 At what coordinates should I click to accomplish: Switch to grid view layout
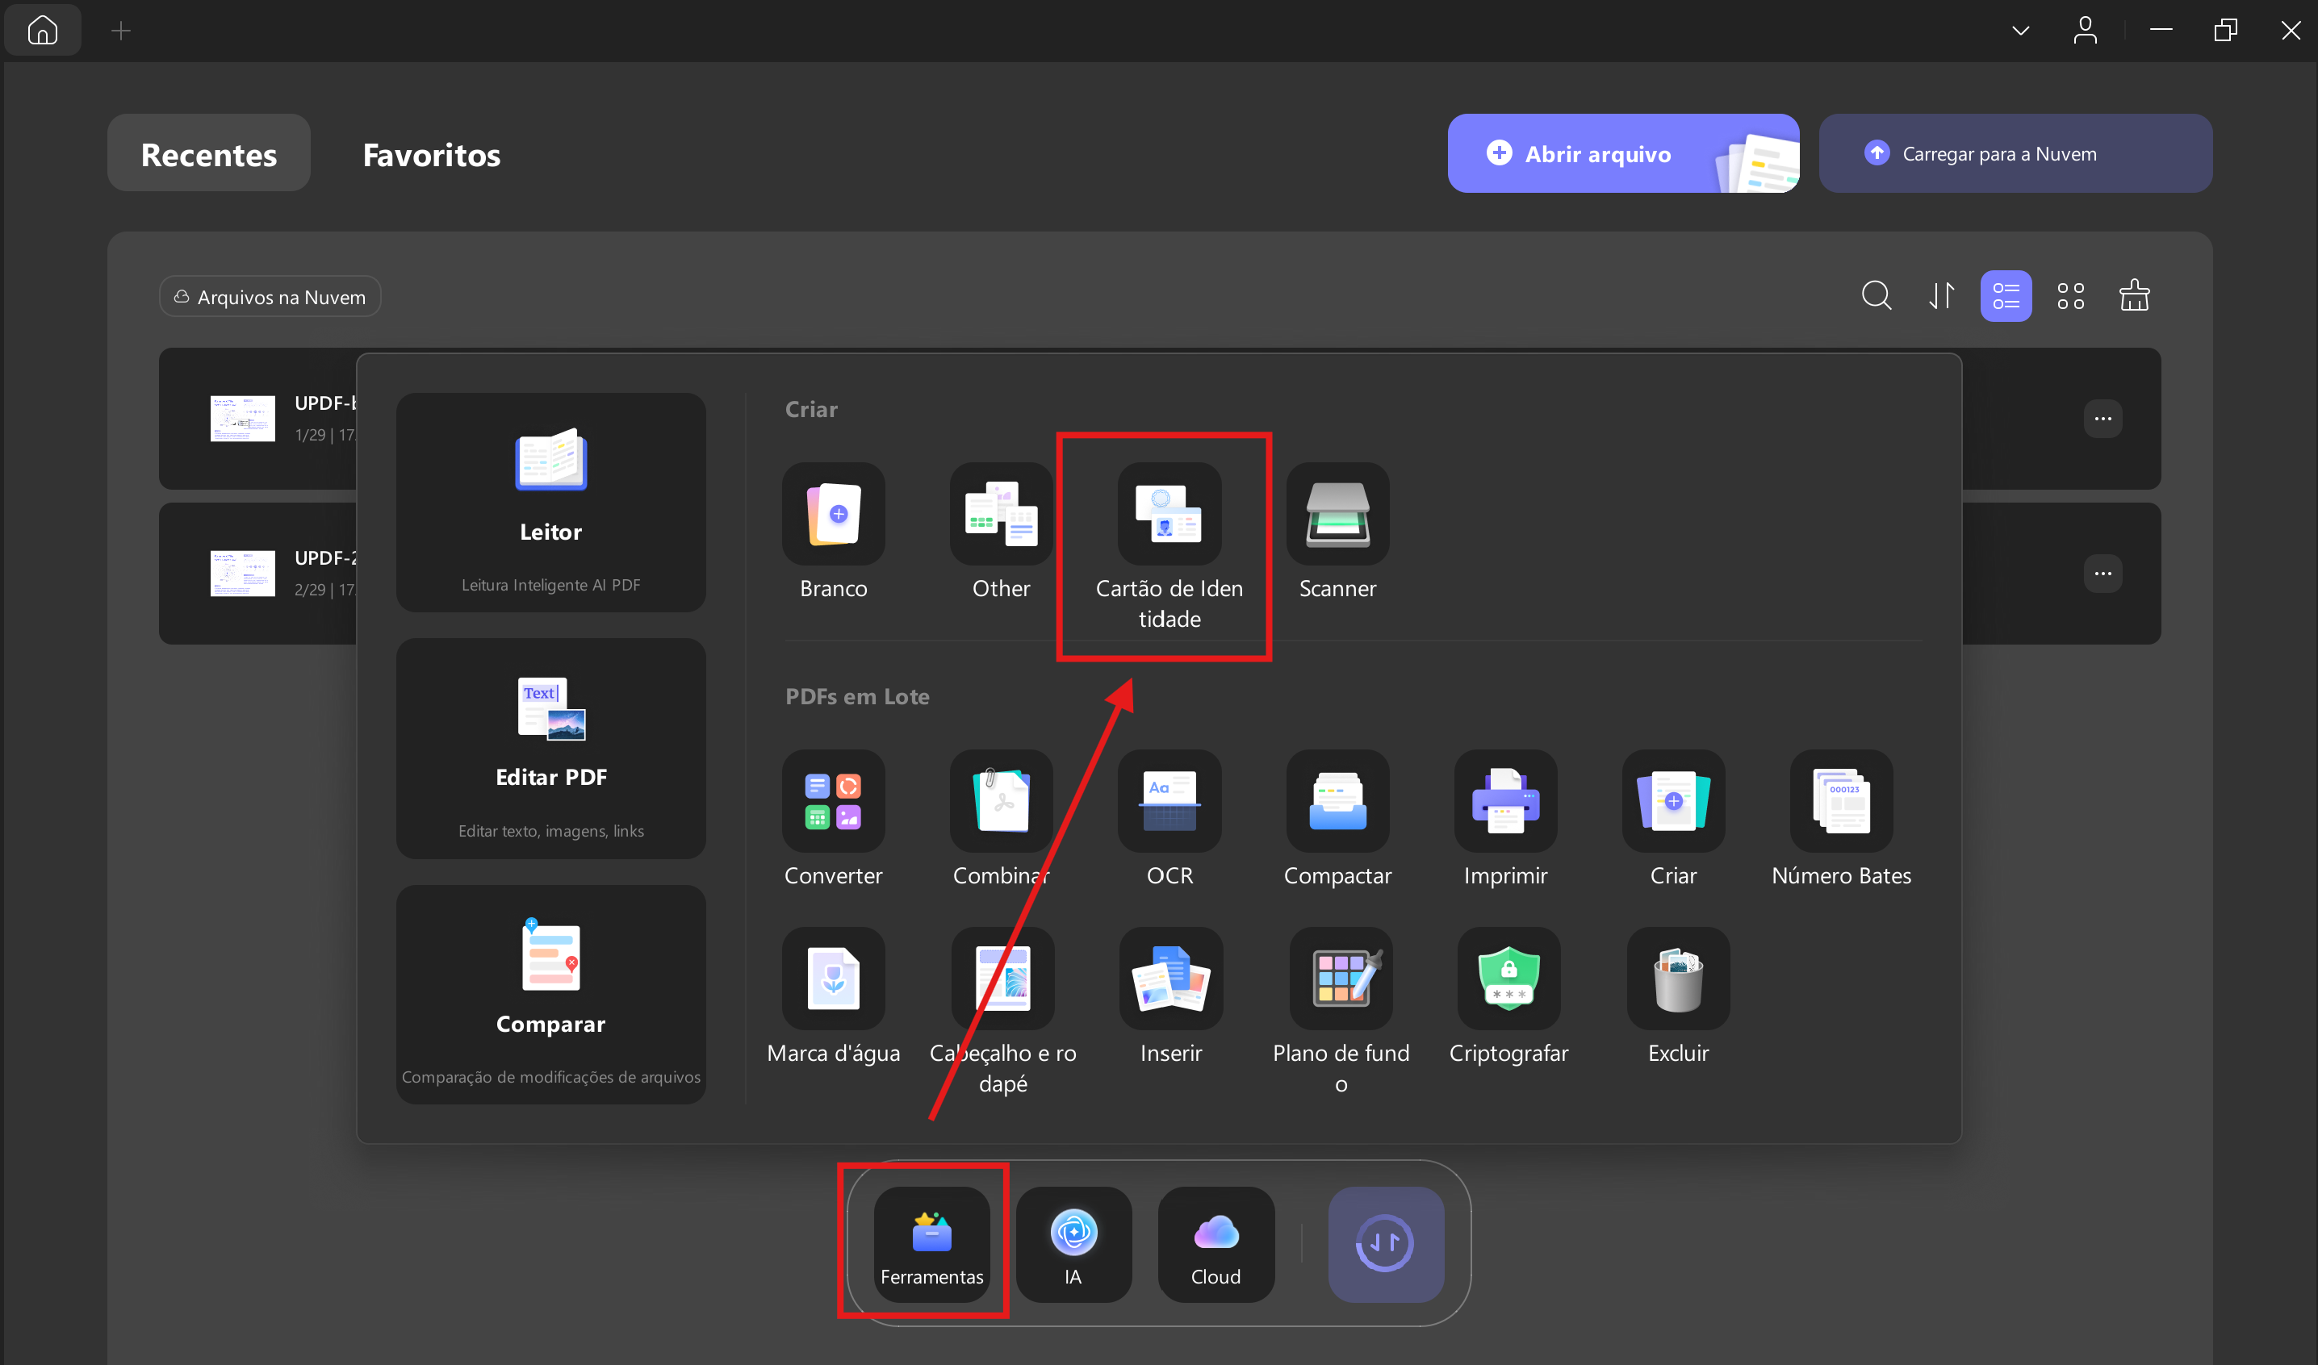coord(2070,296)
